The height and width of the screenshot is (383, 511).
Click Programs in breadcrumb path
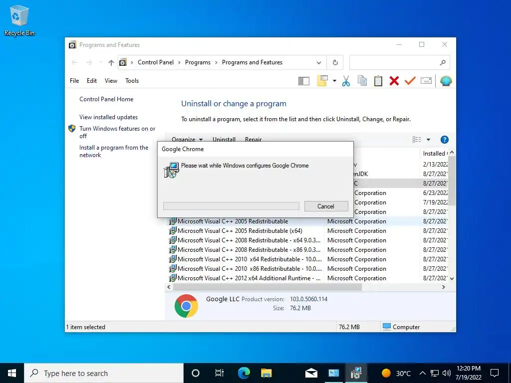pyautogui.click(x=198, y=62)
